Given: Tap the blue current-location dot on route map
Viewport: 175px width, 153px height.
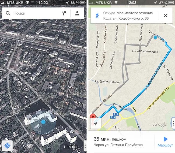Looking at the screenshot, I should click(155, 38).
